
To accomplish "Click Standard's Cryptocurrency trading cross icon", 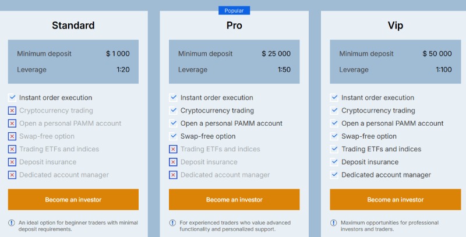I will [12, 111].
